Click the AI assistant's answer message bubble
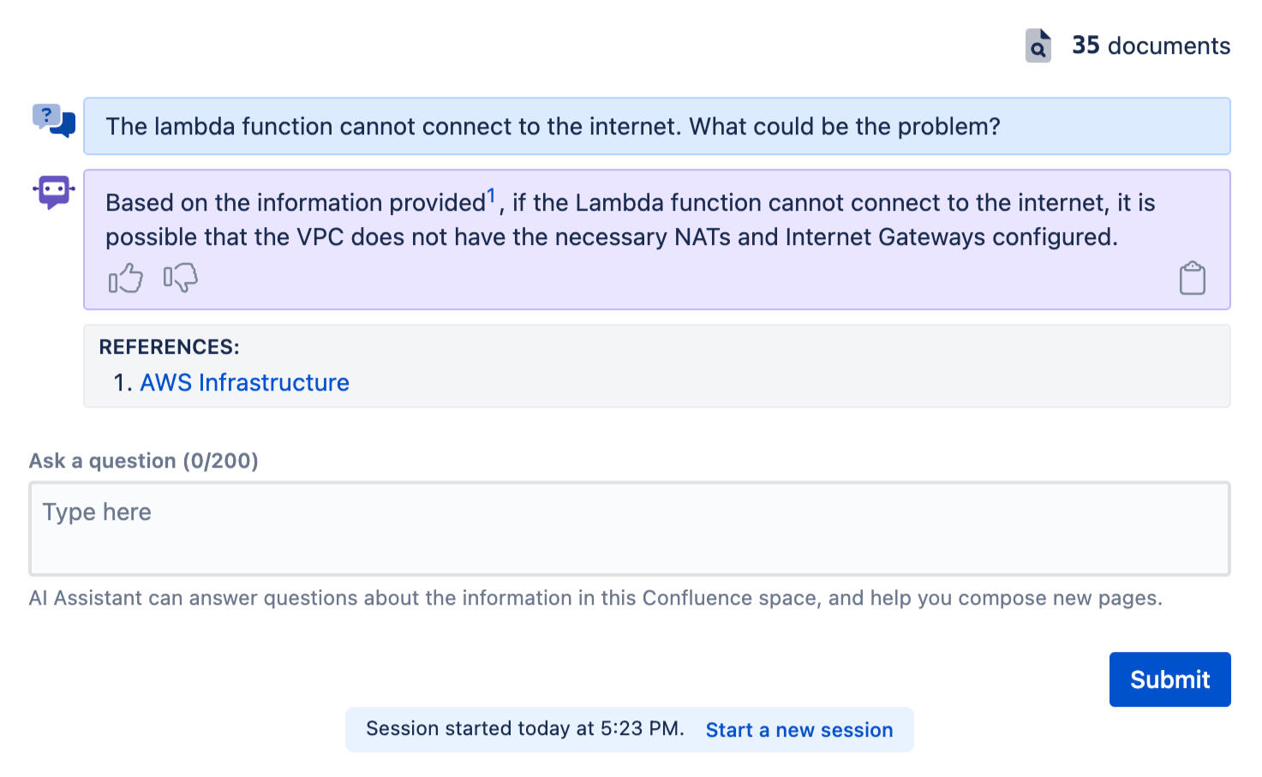 pyautogui.click(x=630, y=220)
